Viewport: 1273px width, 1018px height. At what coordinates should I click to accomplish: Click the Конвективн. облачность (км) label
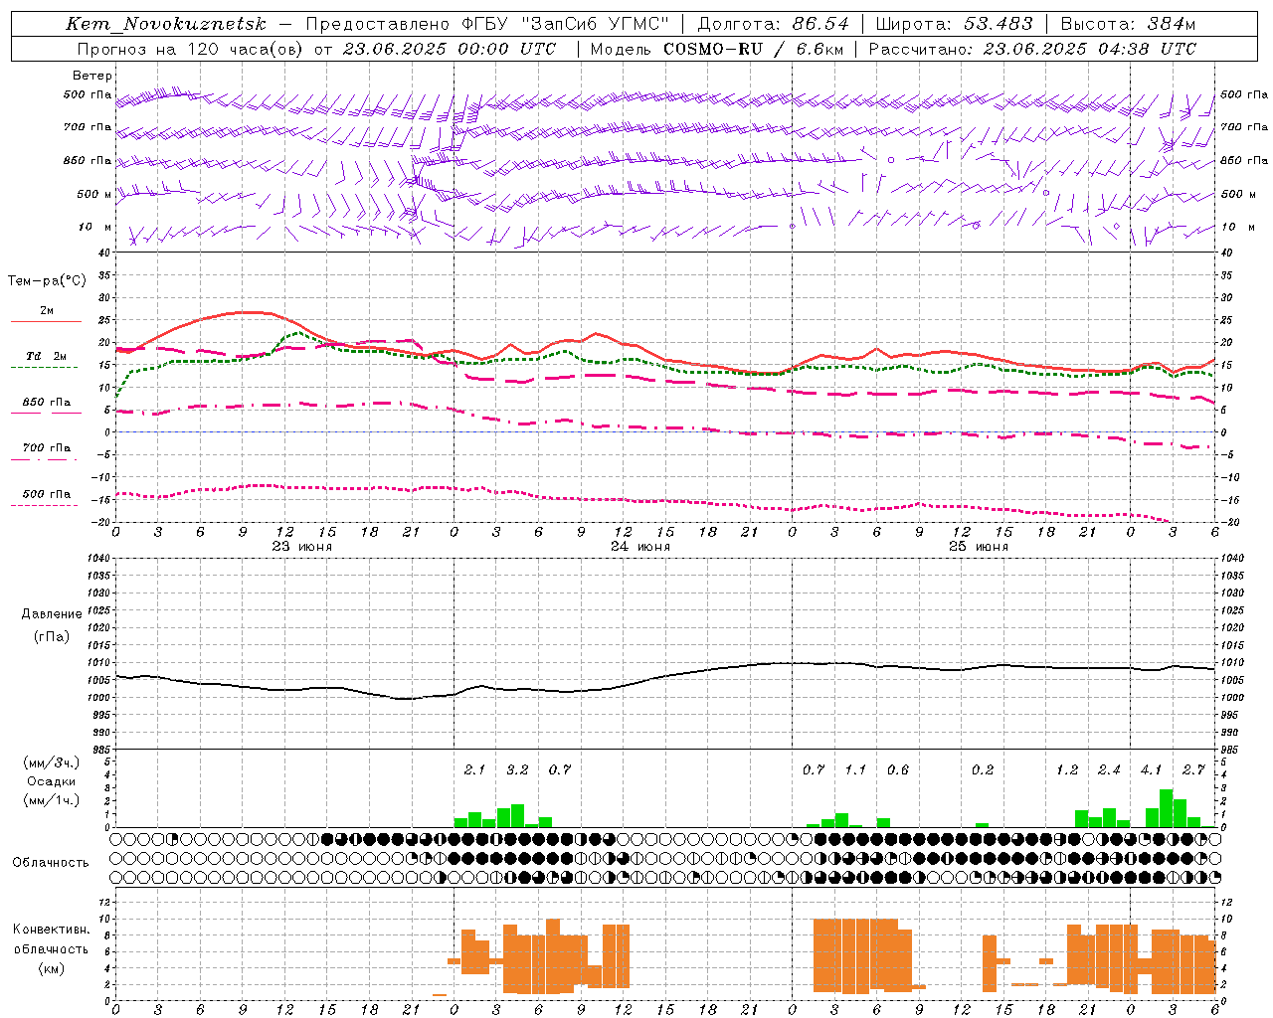(52, 948)
